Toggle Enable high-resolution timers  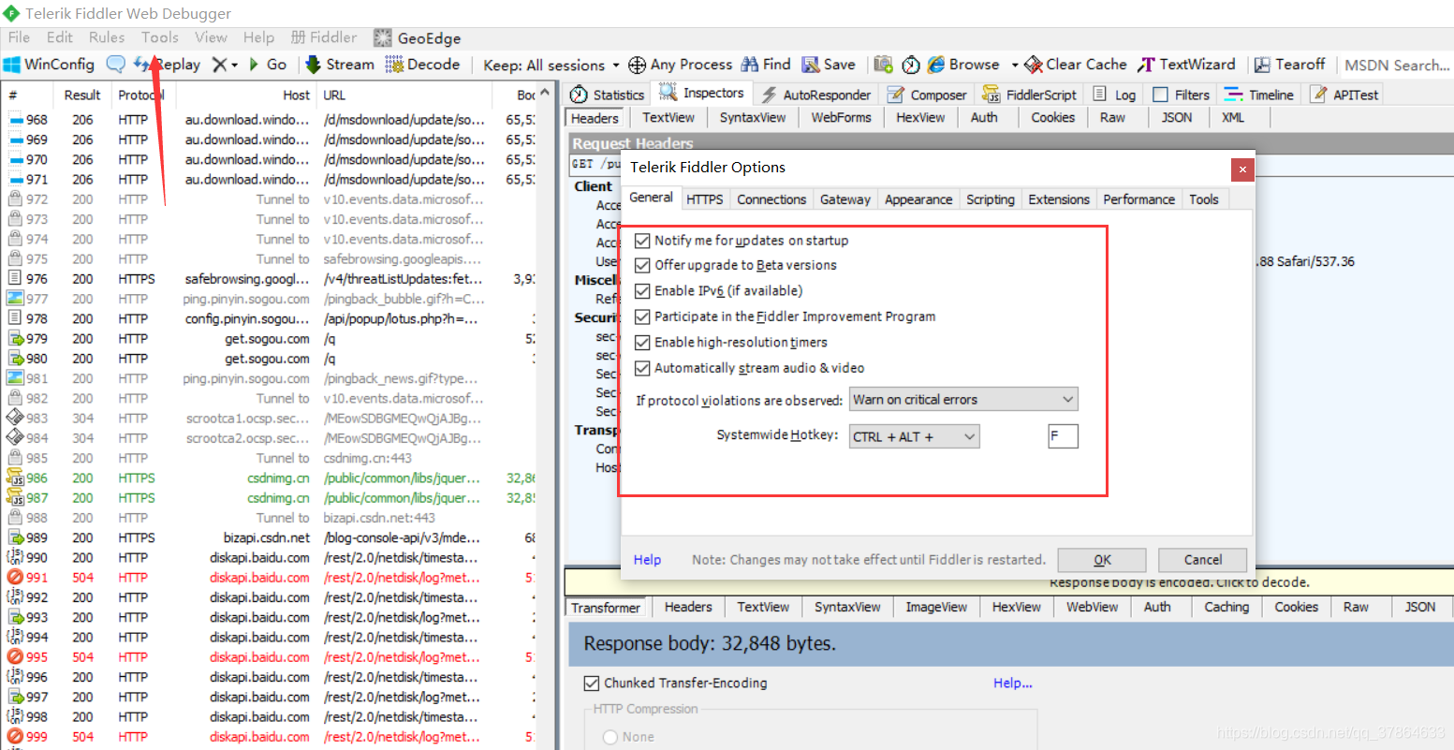coord(642,343)
